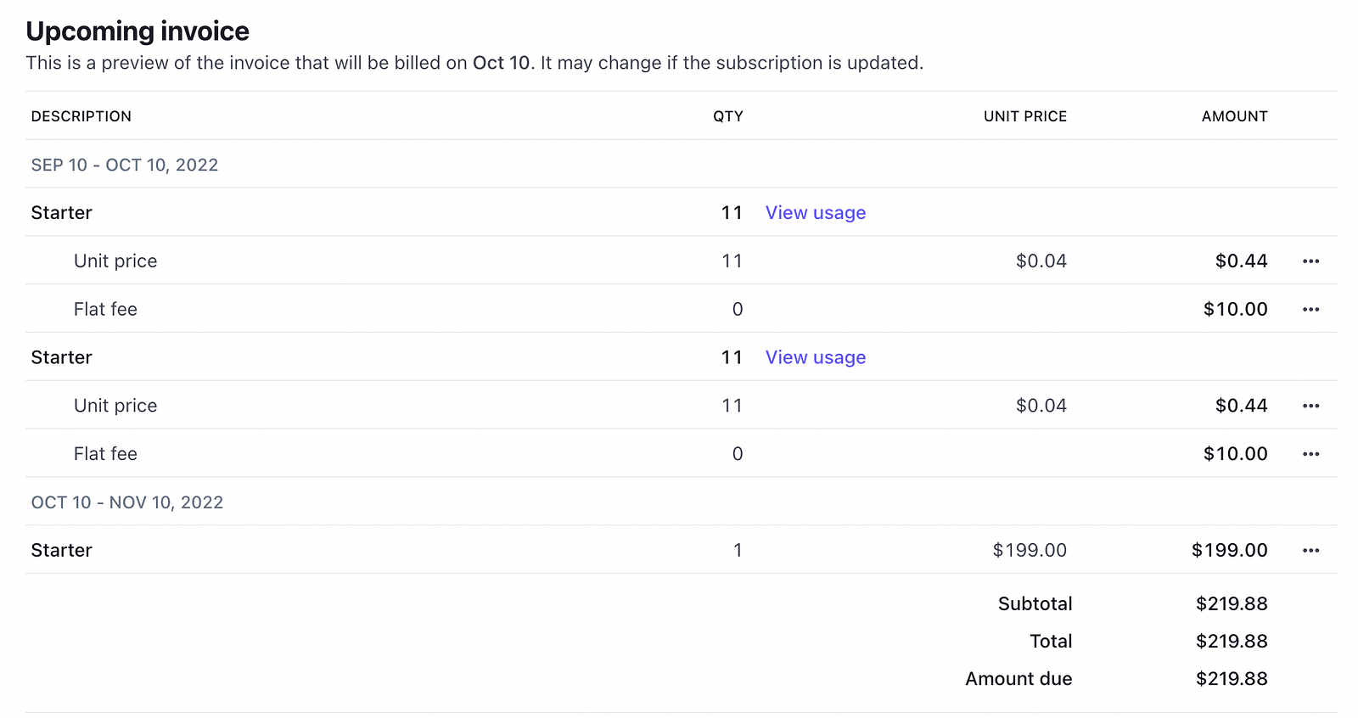Click the Upcoming invoice title
The image size is (1358, 718).
coord(137,31)
